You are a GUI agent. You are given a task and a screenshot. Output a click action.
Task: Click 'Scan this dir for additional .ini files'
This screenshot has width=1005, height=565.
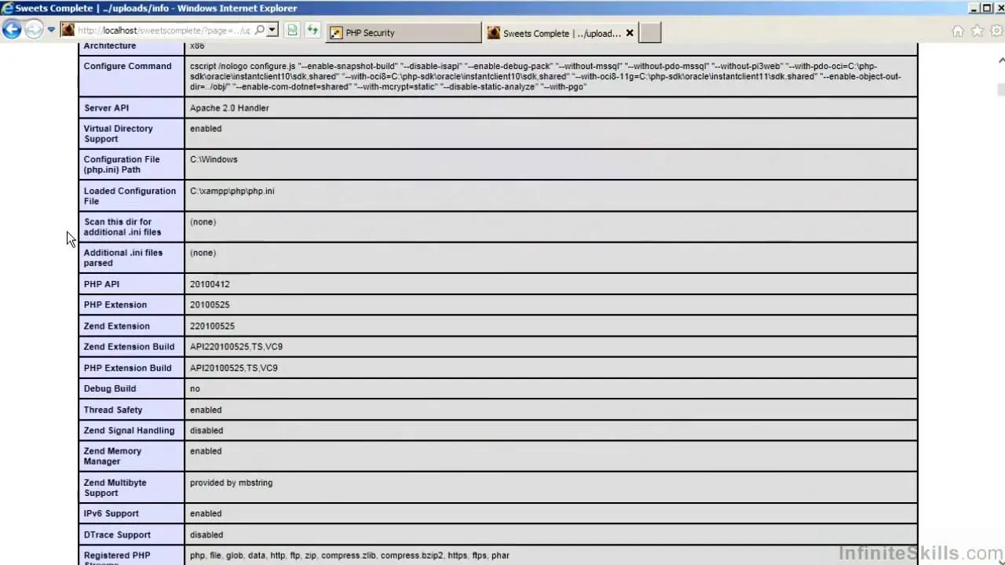[122, 227]
